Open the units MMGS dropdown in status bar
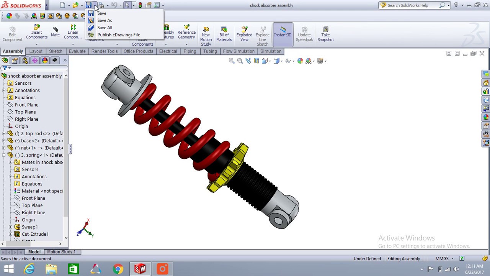 click(x=452, y=259)
